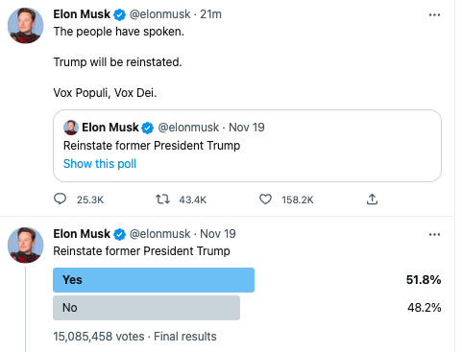Click the verified badge in the quoted tweet
Screen dimensions: 462x352
[148, 128]
